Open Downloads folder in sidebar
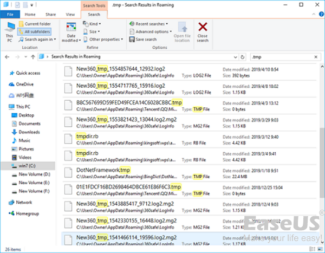Image resolution: width=325 pixels, height=253 pixels. click(x=26, y=132)
